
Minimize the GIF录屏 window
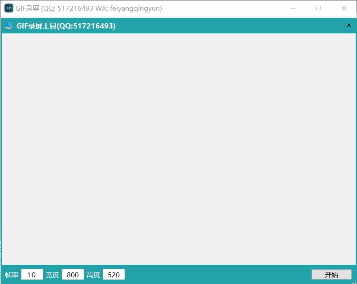[293, 8]
